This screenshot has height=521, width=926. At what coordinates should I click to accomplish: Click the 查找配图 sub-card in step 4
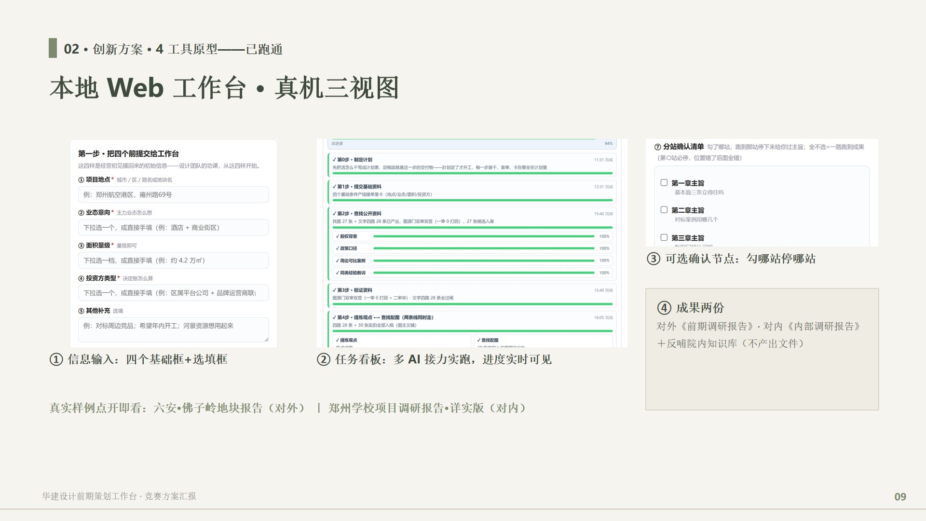[543, 341]
